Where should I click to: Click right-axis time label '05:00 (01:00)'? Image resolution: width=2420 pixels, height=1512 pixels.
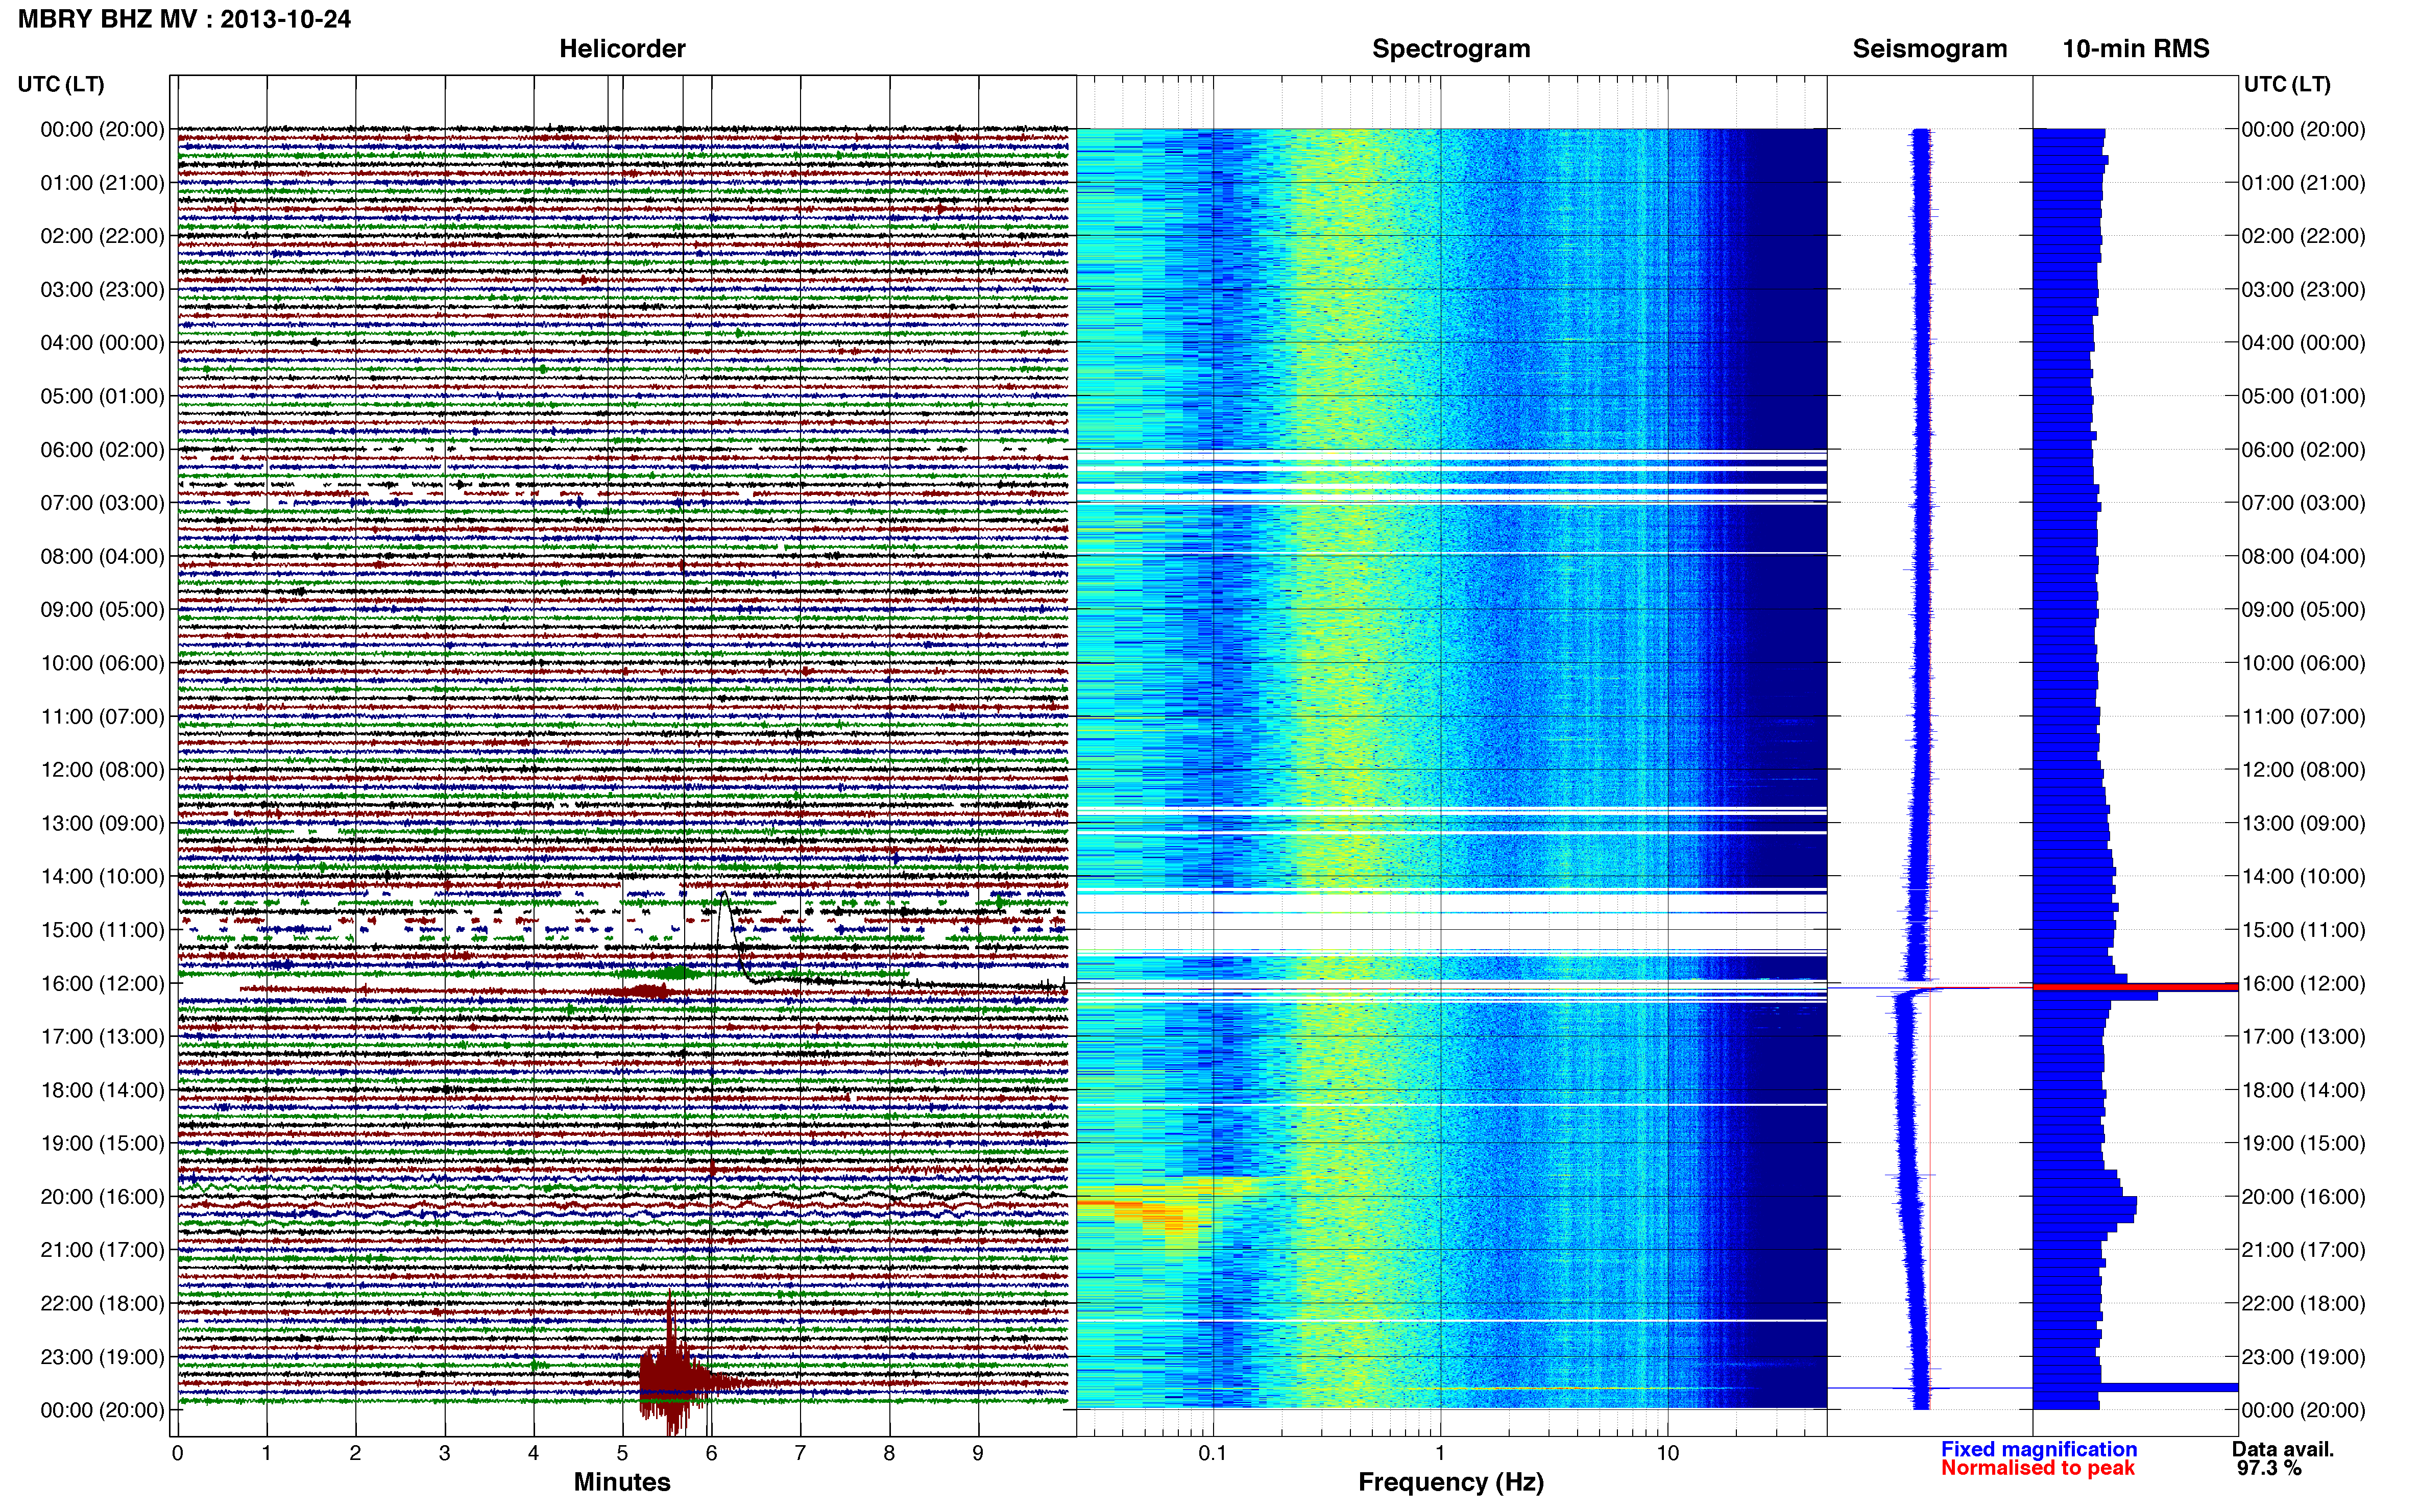[2304, 396]
